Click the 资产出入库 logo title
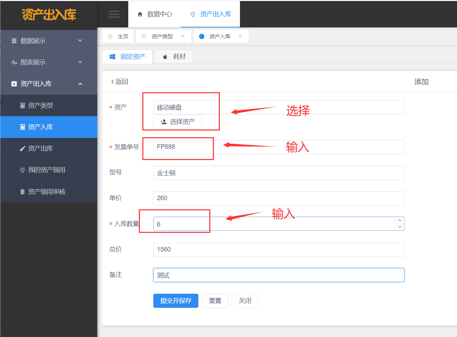 pyautogui.click(x=49, y=14)
